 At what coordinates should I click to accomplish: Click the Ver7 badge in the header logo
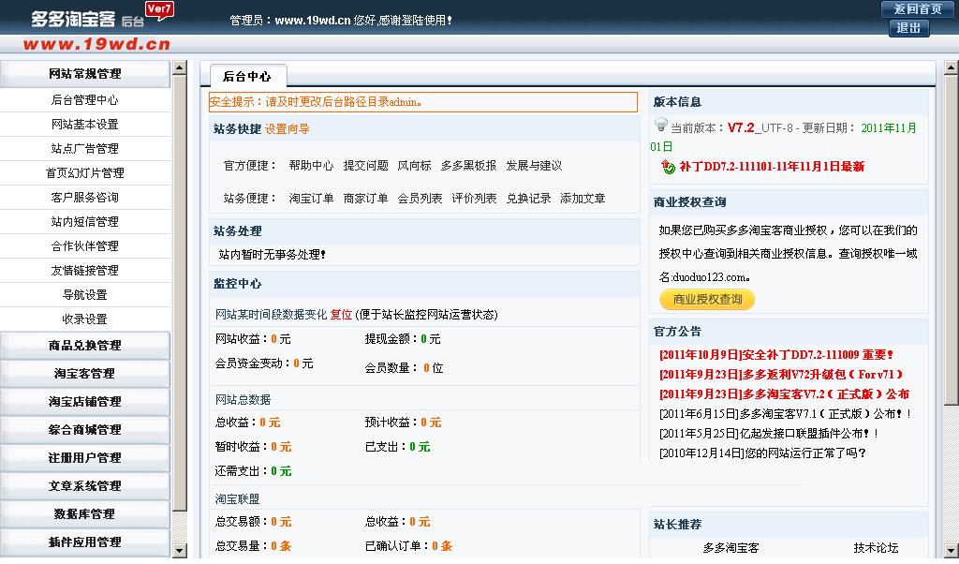point(159,9)
